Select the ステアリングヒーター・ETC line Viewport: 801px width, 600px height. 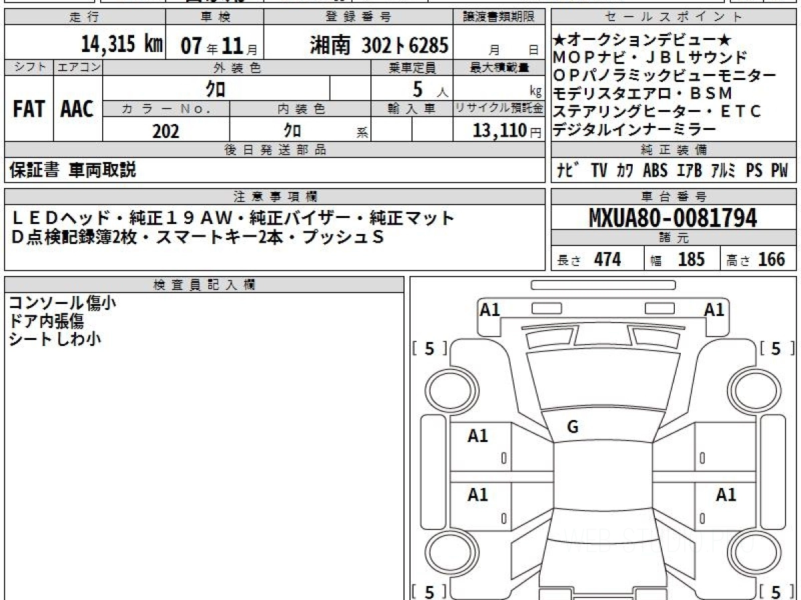point(657,111)
